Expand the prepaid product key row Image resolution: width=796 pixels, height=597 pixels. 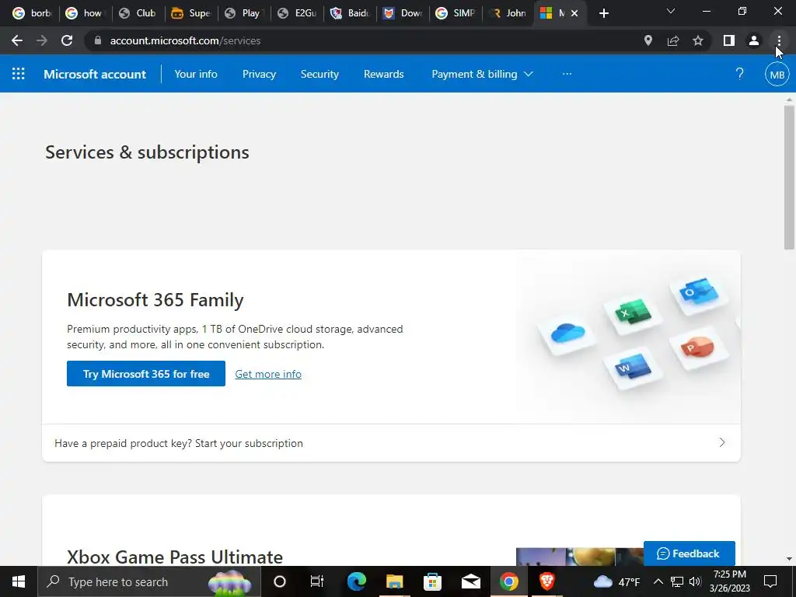pos(392,443)
